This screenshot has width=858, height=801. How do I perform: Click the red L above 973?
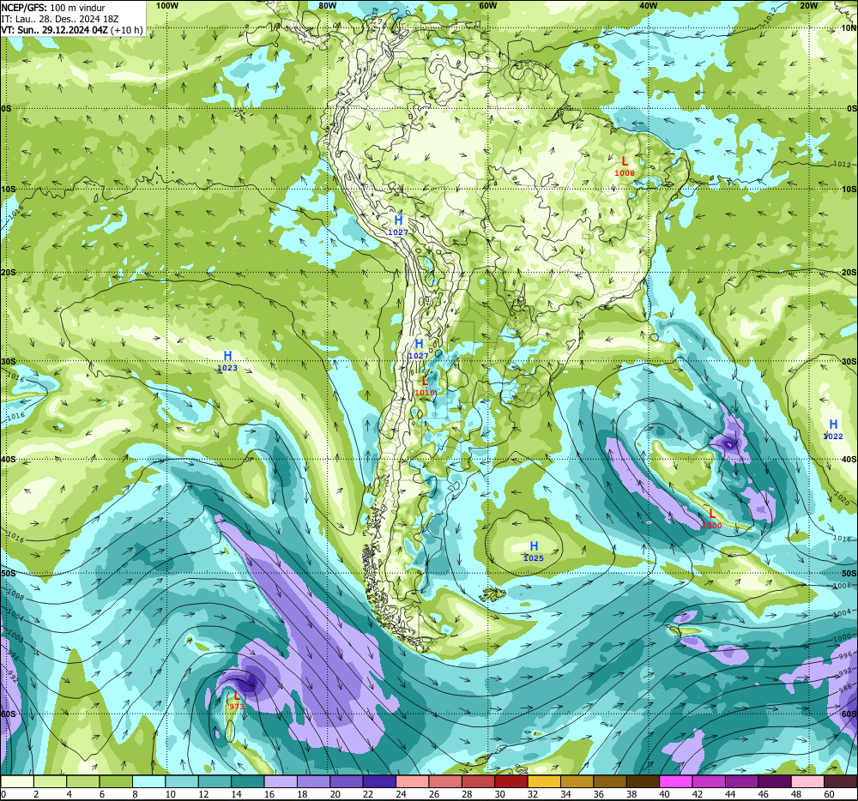point(237,696)
